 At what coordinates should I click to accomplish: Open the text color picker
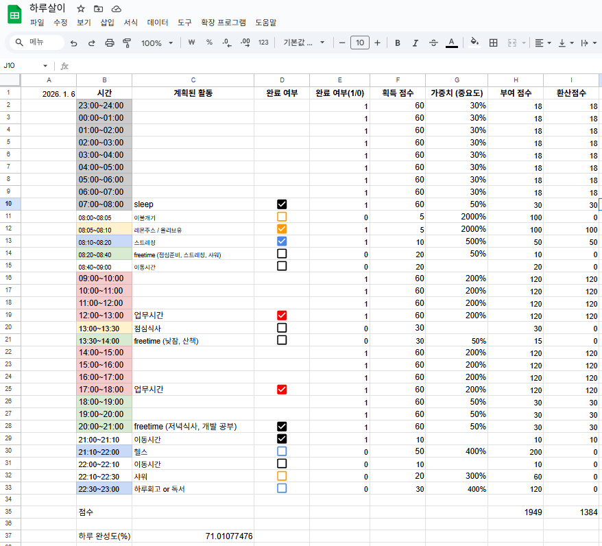[x=451, y=43]
